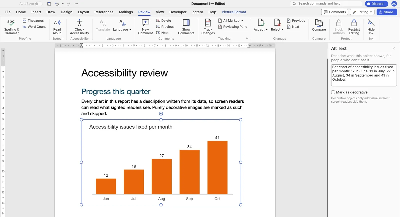Open the Picture Format tab
400x217 pixels.
234,12
